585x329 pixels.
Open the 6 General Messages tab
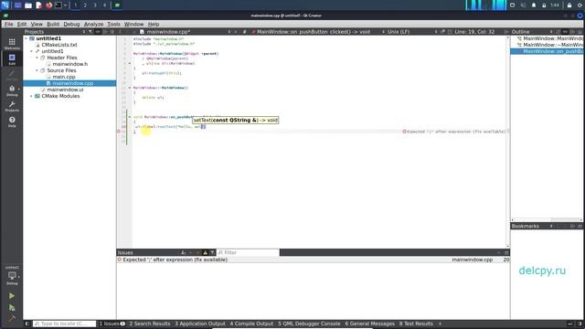point(369,324)
